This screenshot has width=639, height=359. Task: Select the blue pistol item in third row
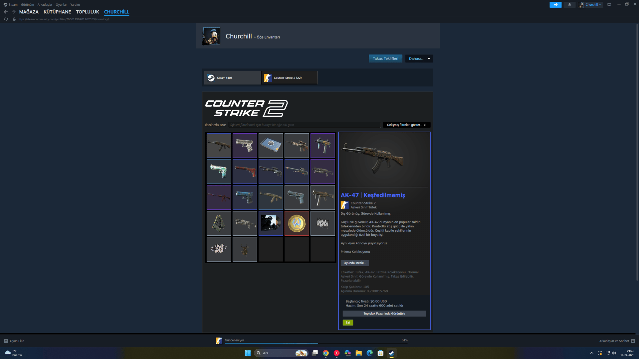pos(245,197)
